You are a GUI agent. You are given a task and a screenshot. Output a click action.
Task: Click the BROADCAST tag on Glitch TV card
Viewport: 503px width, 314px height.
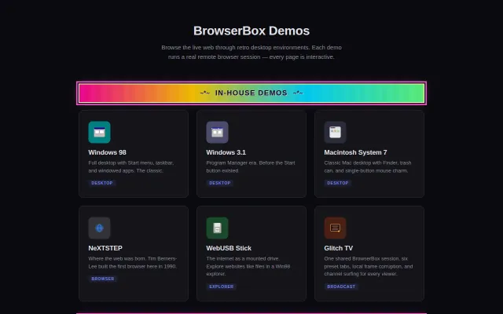tap(341, 287)
